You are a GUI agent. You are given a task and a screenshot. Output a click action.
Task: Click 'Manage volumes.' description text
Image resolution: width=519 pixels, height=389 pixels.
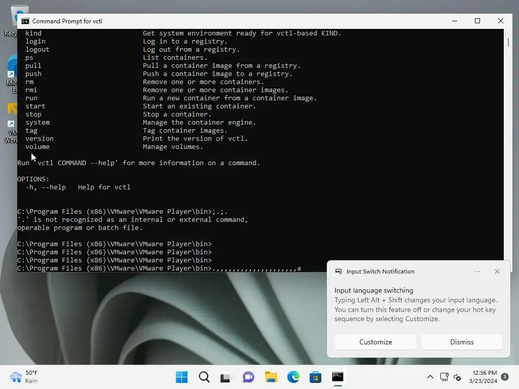pos(173,146)
